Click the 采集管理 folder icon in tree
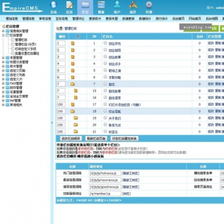This screenshot has height=224, width=224. (7, 92)
